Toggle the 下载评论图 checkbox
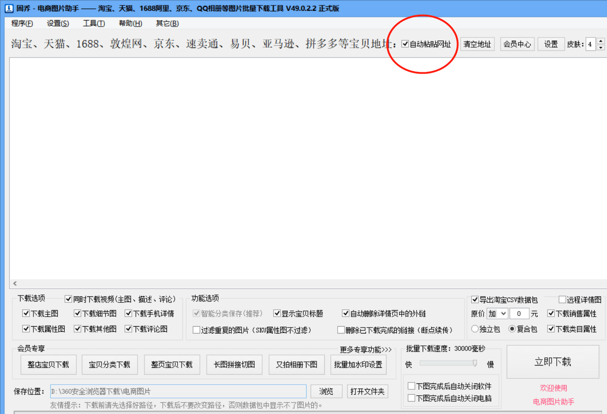607x414 pixels. (x=129, y=329)
